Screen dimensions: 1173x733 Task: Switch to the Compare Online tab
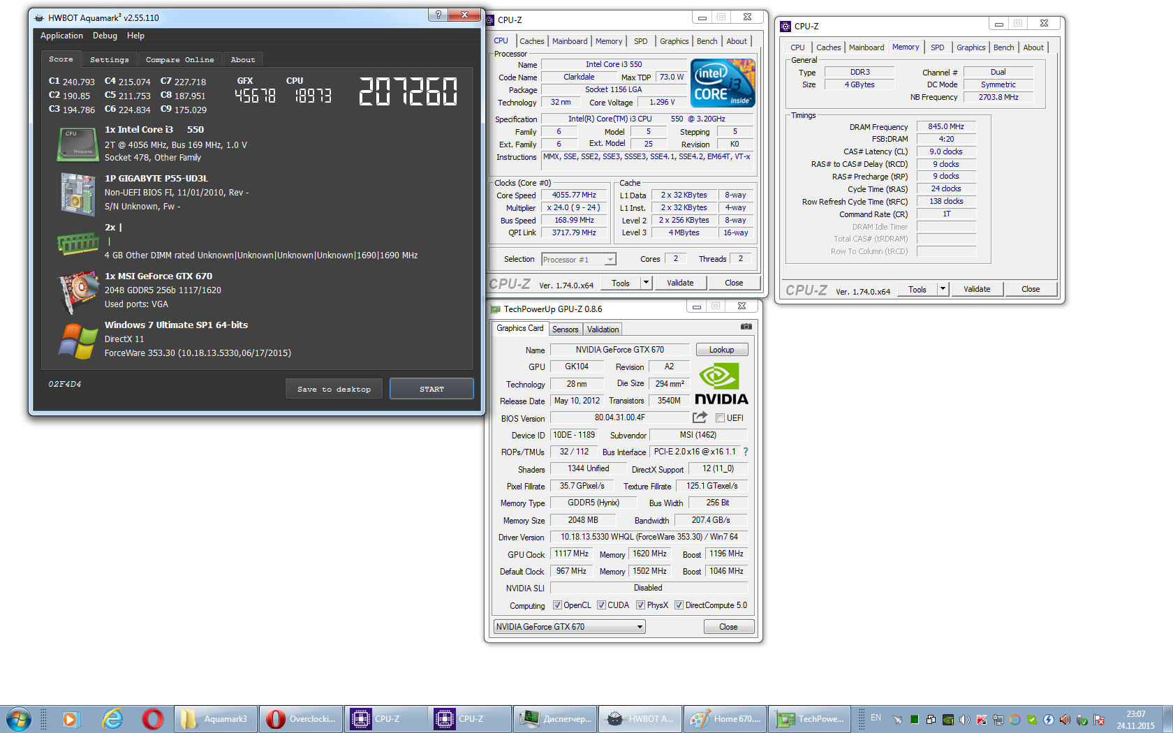point(180,59)
